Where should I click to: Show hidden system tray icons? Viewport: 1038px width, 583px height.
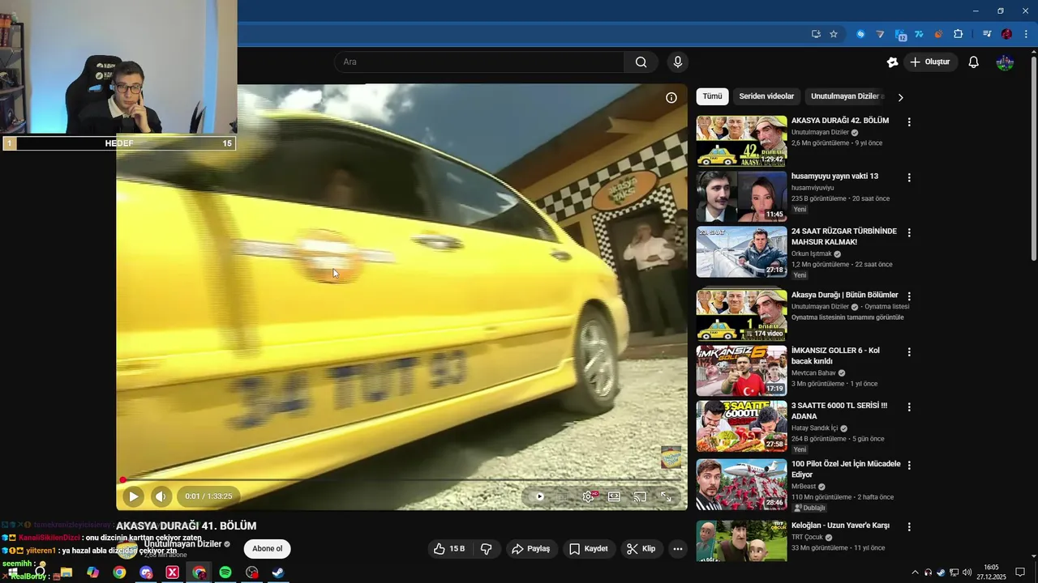915,572
